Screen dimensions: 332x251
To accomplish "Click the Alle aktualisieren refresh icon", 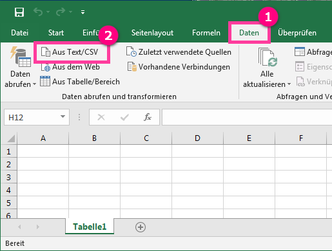I will [268, 57].
